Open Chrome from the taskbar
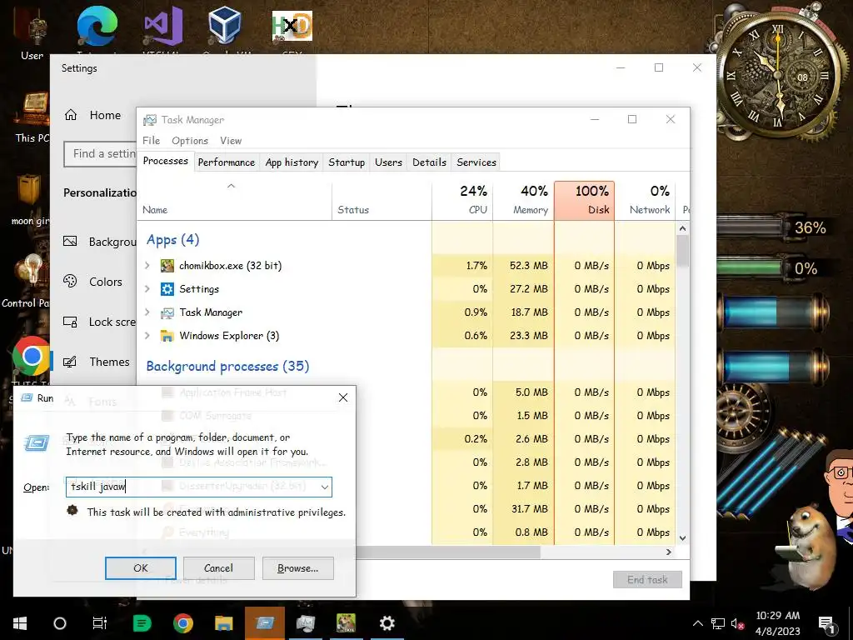 coord(183,623)
